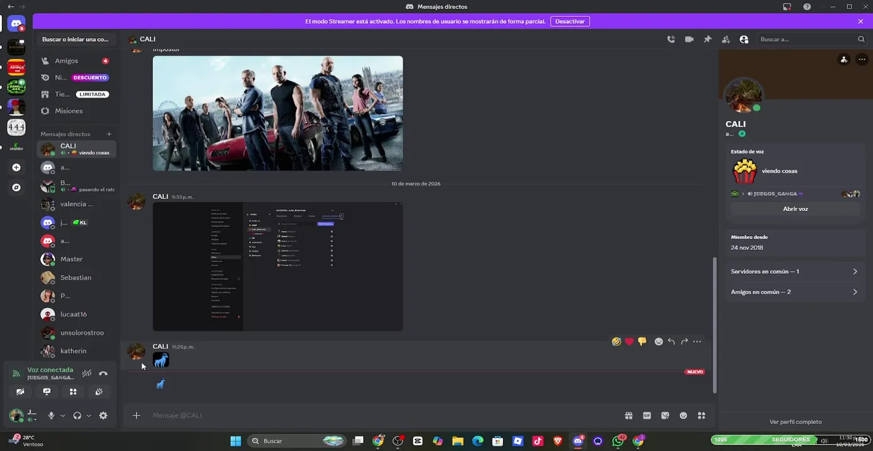Viewport: 873px width, 451px height.
Task: Add a reaction to CALI's message
Action: [659, 341]
